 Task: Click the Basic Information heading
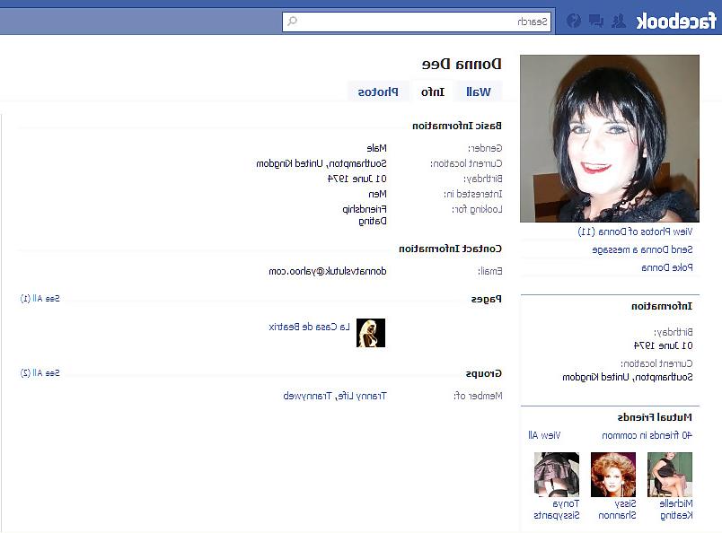click(457, 126)
